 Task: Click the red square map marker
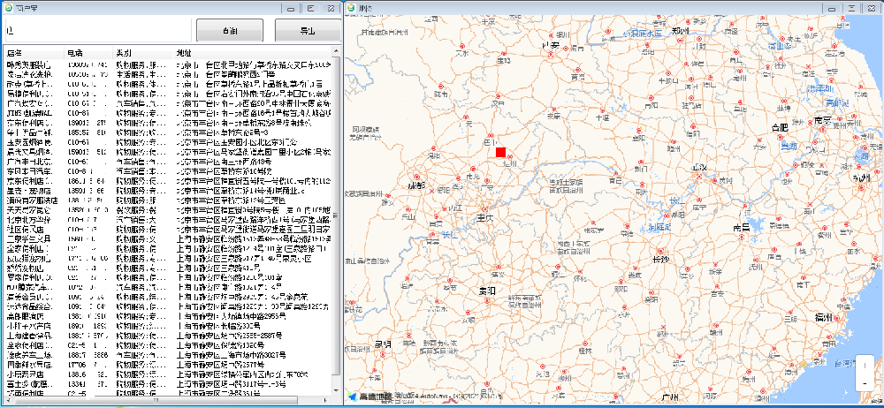[x=500, y=153]
